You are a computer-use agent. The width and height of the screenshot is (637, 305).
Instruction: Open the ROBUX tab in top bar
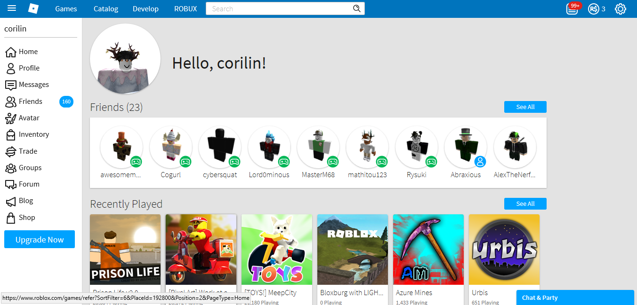(x=185, y=9)
